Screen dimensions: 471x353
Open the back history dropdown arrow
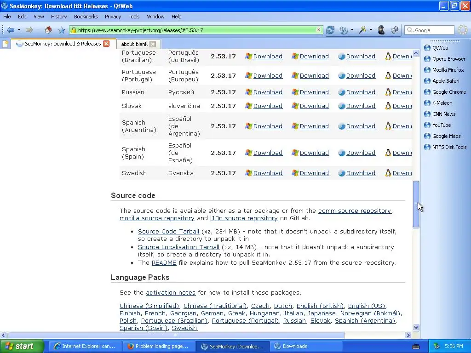[x=19, y=30]
